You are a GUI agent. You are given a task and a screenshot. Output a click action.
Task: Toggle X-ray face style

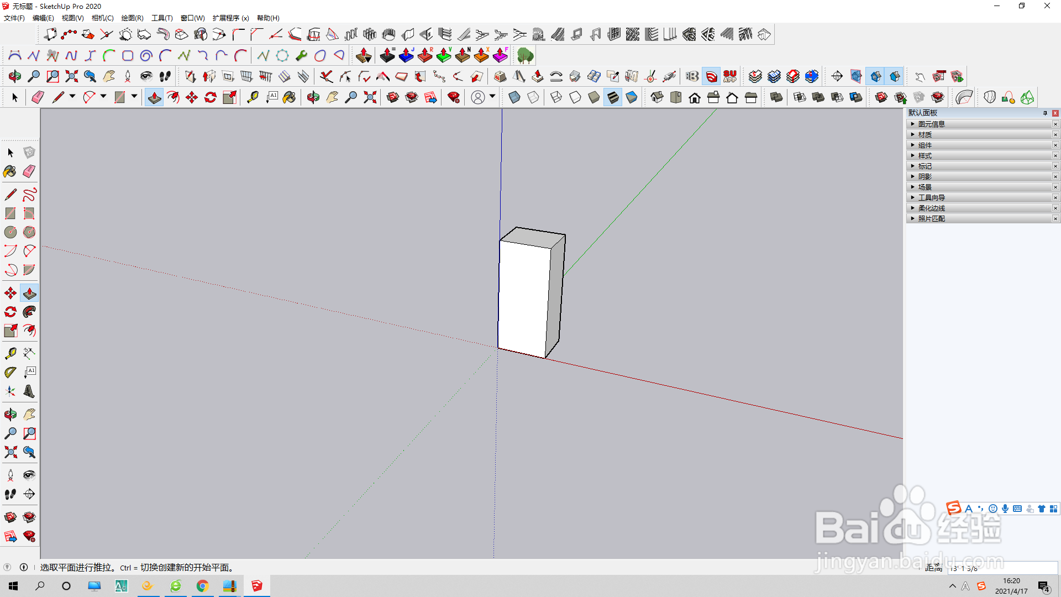[x=514, y=98]
